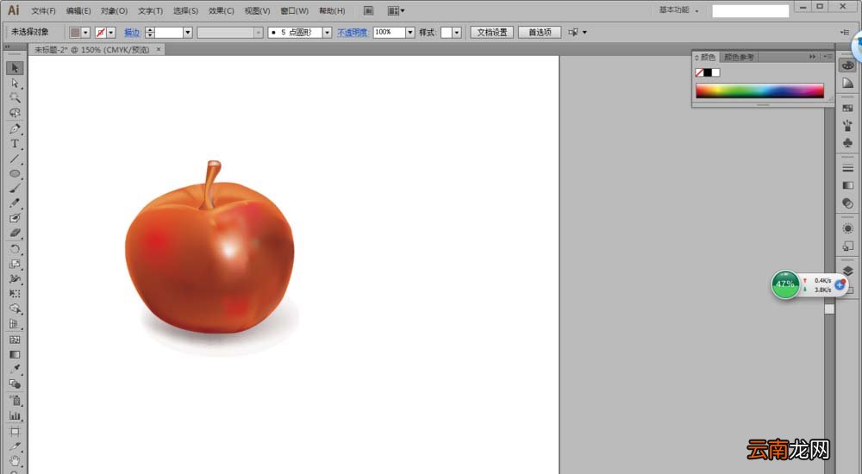Open the Gradient panel dock icon

(x=847, y=185)
